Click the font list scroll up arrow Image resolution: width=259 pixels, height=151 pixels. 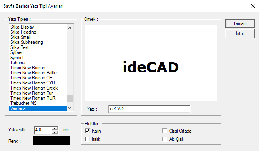point(70,28)
